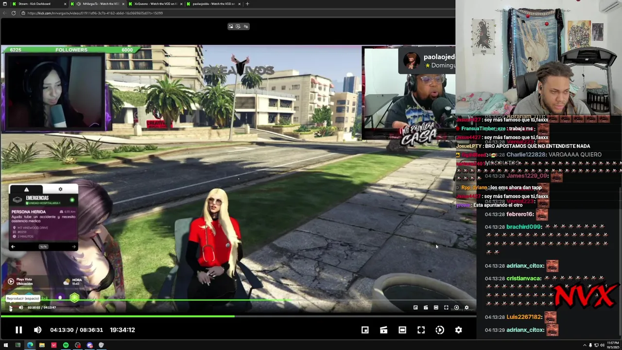
Task: Click right arrow on emergencias panel
Action: tap(74, 247)
